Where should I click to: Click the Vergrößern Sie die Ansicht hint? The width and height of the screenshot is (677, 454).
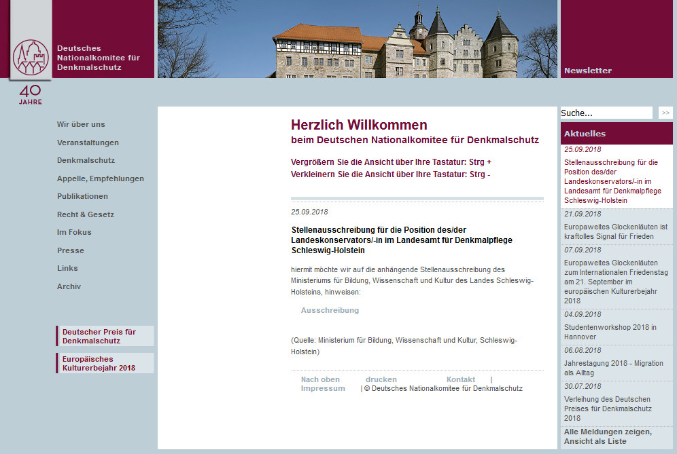coord(391,162)
